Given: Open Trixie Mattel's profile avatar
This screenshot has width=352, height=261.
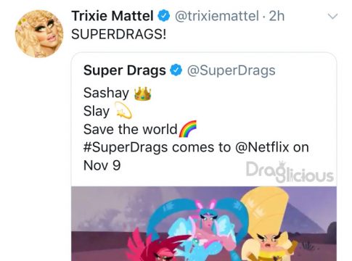Looking at the screenshot, I should coord(39,33).
